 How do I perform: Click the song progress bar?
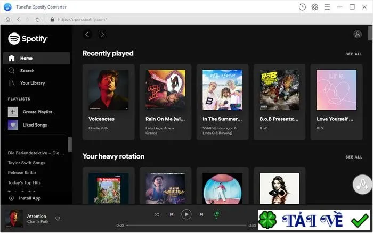[186, 226]
